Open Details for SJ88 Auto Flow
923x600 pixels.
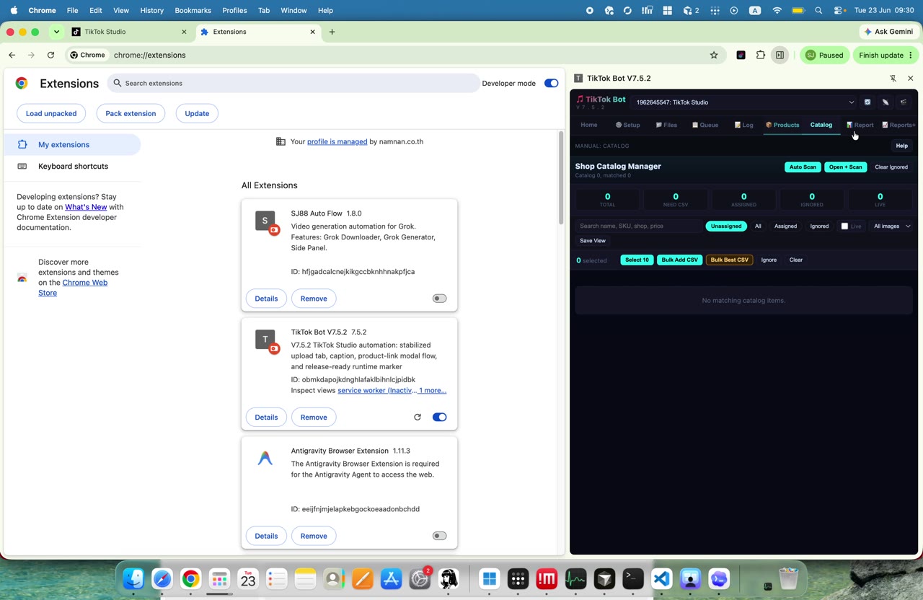coord(266,299)
